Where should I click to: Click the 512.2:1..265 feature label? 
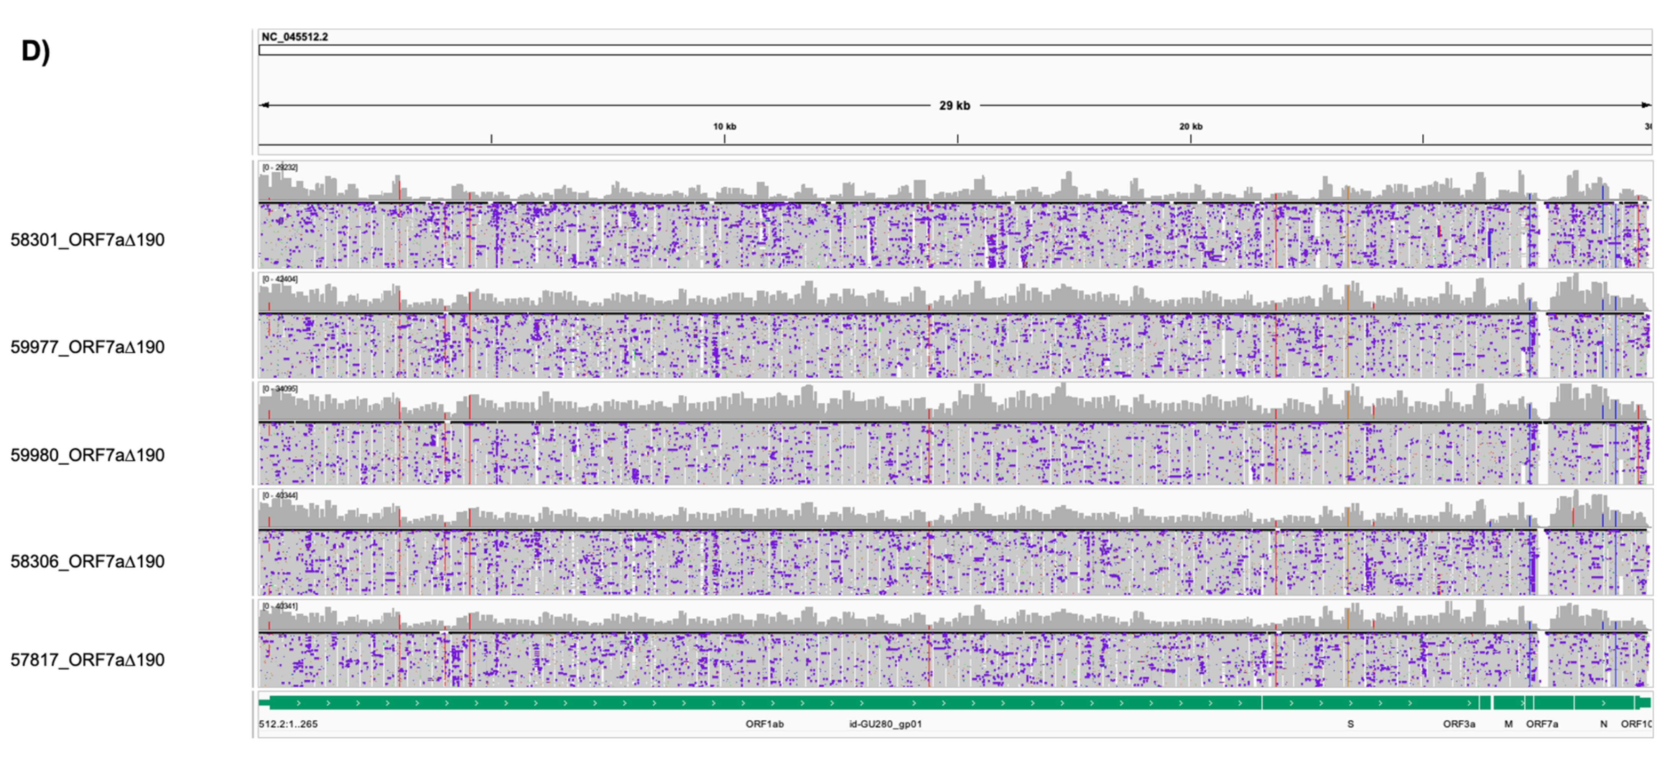pyautogui.click(x=288, y=724)
